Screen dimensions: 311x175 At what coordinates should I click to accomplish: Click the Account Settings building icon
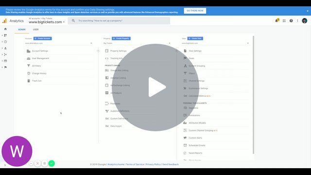[29, 51]
